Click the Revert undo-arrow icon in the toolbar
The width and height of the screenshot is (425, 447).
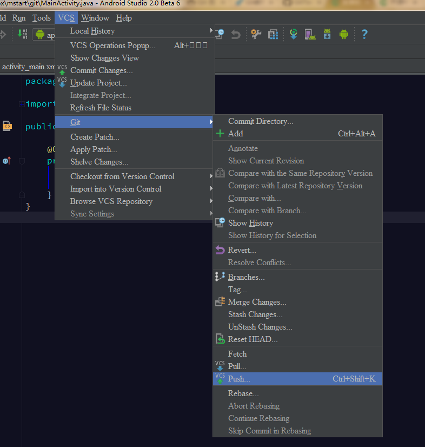tap(236, 35)
